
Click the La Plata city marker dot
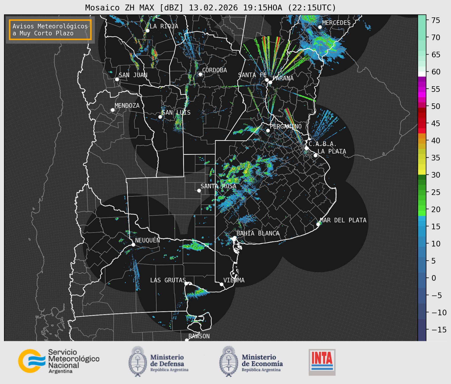315,155
